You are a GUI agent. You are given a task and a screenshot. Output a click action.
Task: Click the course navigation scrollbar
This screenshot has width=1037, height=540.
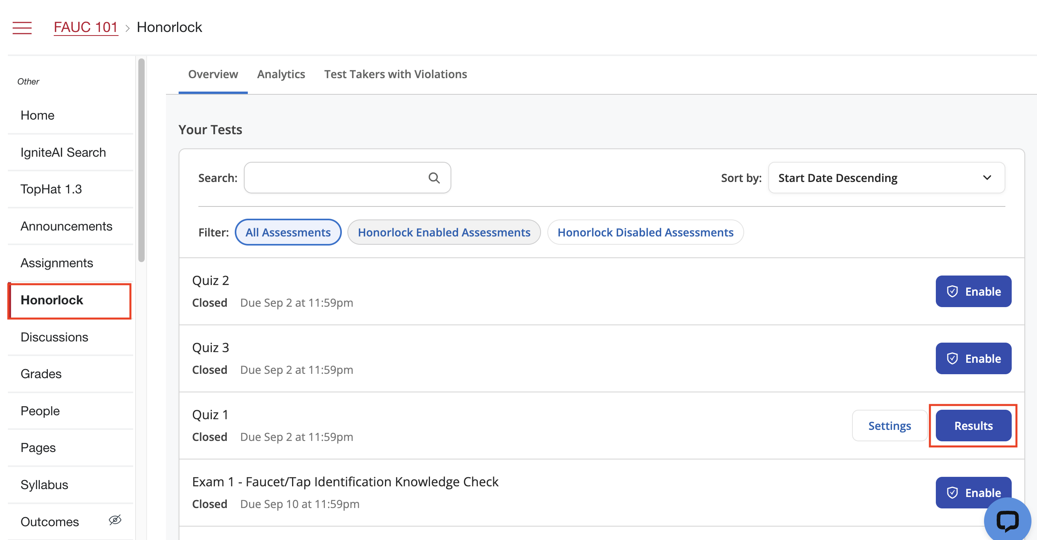click(141, 160)
